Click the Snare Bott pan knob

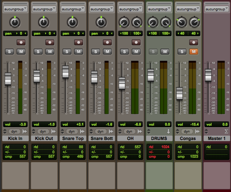(x=101, y=22)
